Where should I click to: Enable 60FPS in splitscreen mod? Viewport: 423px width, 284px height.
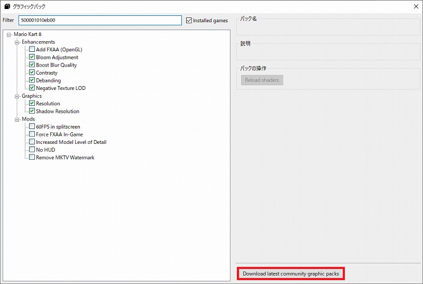tap(32, 126)
